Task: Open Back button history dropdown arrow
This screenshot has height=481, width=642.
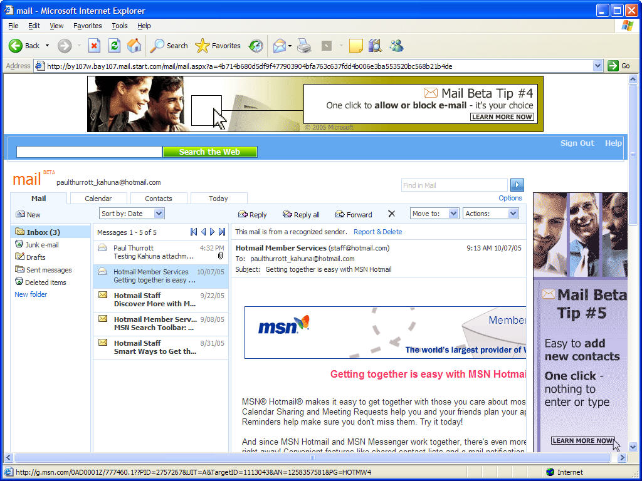Action: click(x=47, y=46)
